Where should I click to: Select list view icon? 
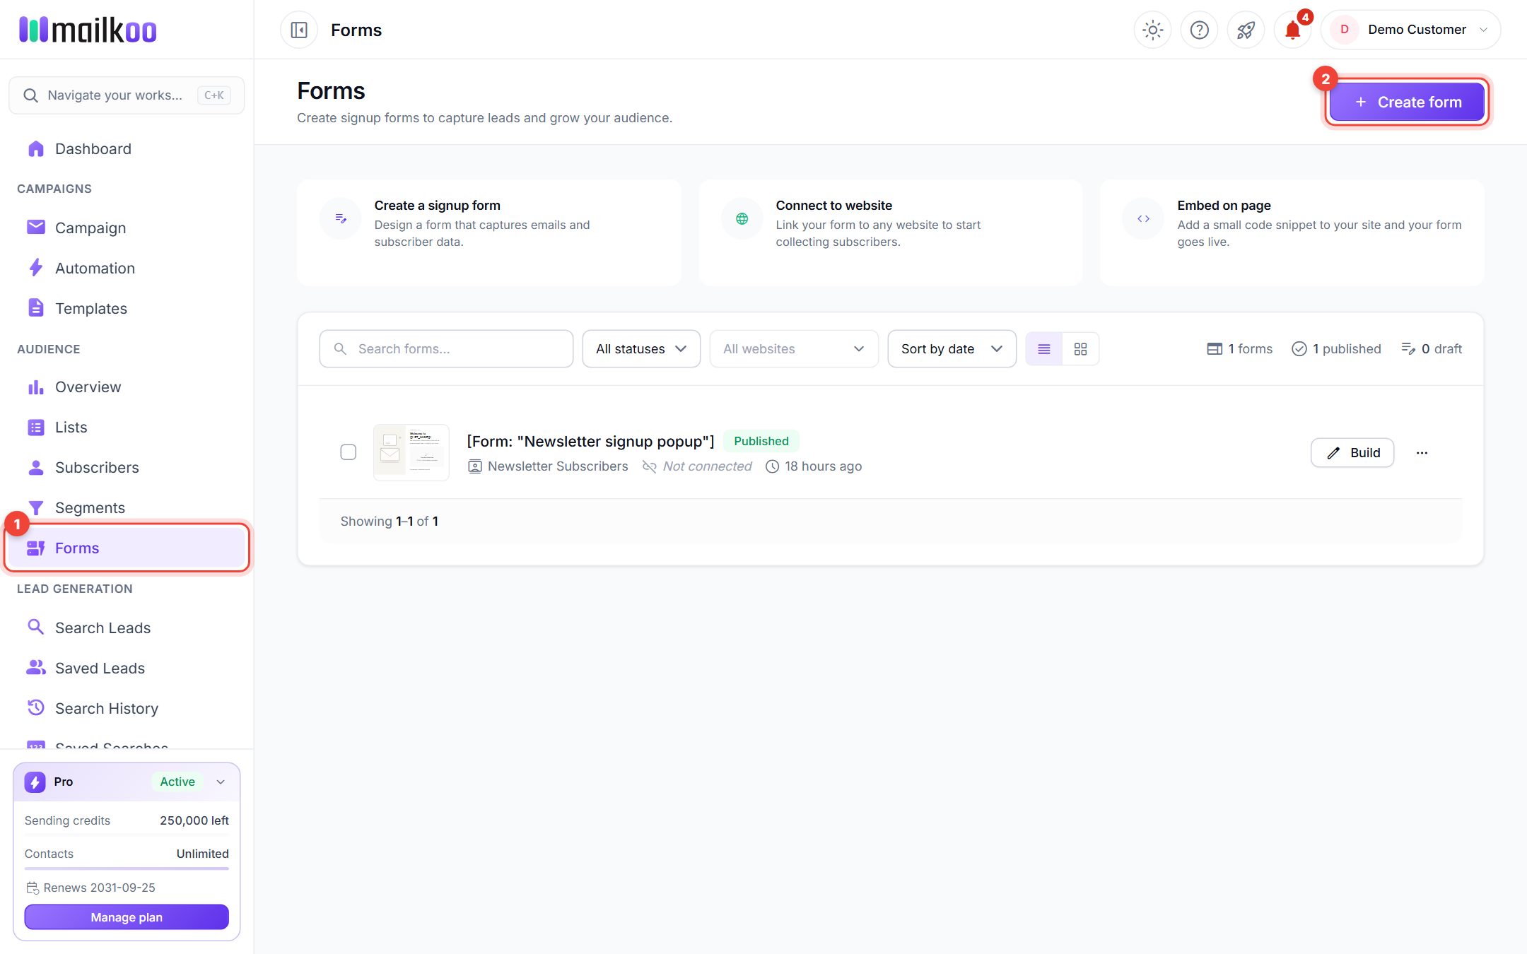[x=1043, y=349]
